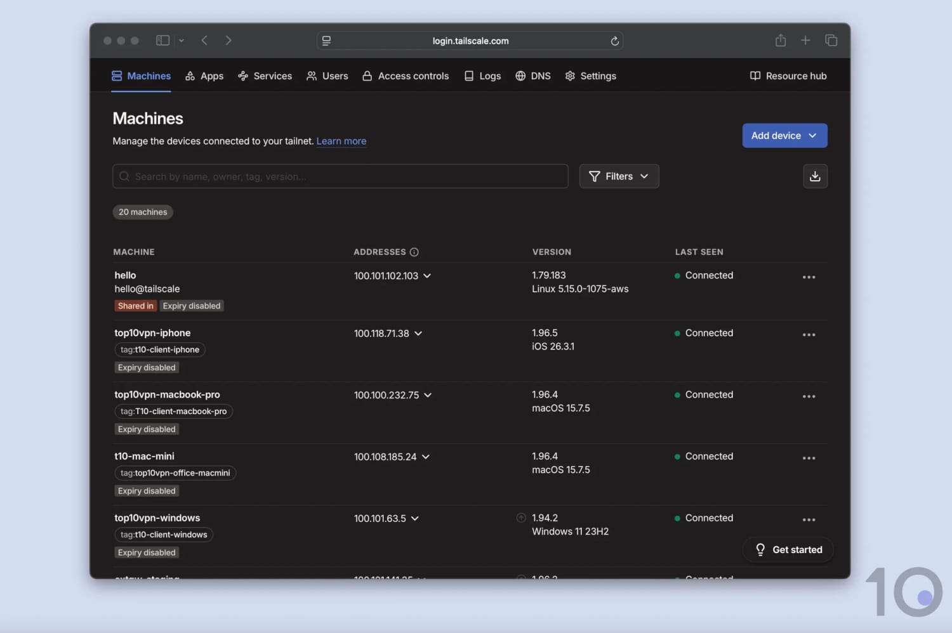Select the Services navigation icon
952x633 pixels.
pos(244,75)
